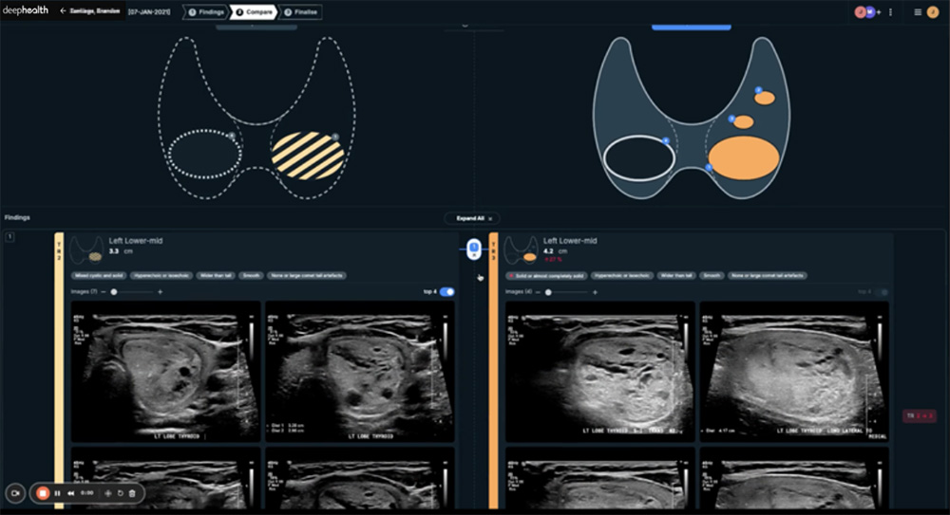Image resolution: width=950 pixels, height=515 pixels.
Task: Open current study LONG LATERAL ultrasound thumbnail
Action: (794, 372)
